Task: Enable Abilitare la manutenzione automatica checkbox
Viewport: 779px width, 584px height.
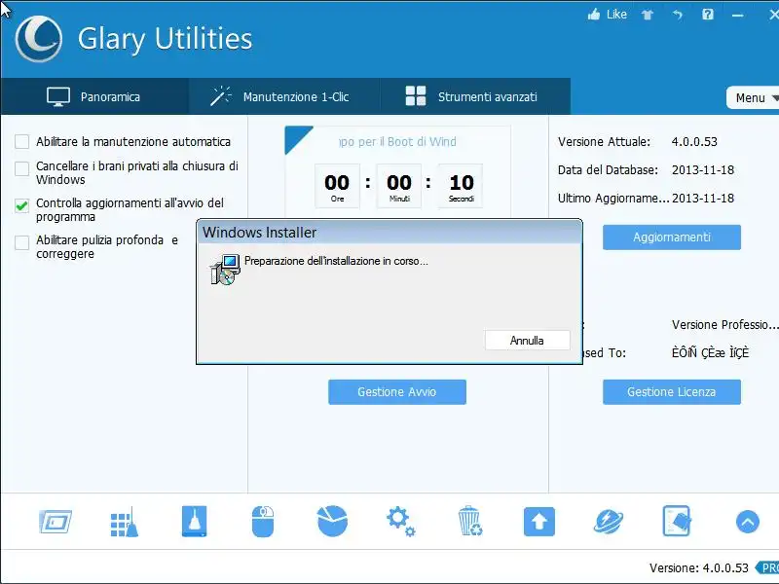Action: pos(21,141)
